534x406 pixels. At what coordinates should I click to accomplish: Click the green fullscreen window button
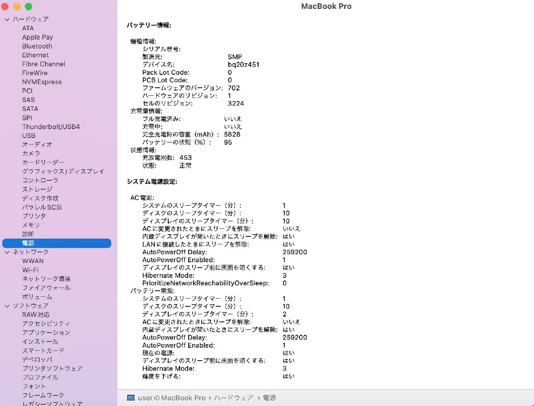[28, 7]
